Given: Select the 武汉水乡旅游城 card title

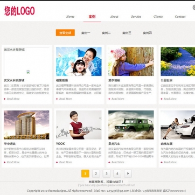Looking at the screenshot, I should [14, 80].
